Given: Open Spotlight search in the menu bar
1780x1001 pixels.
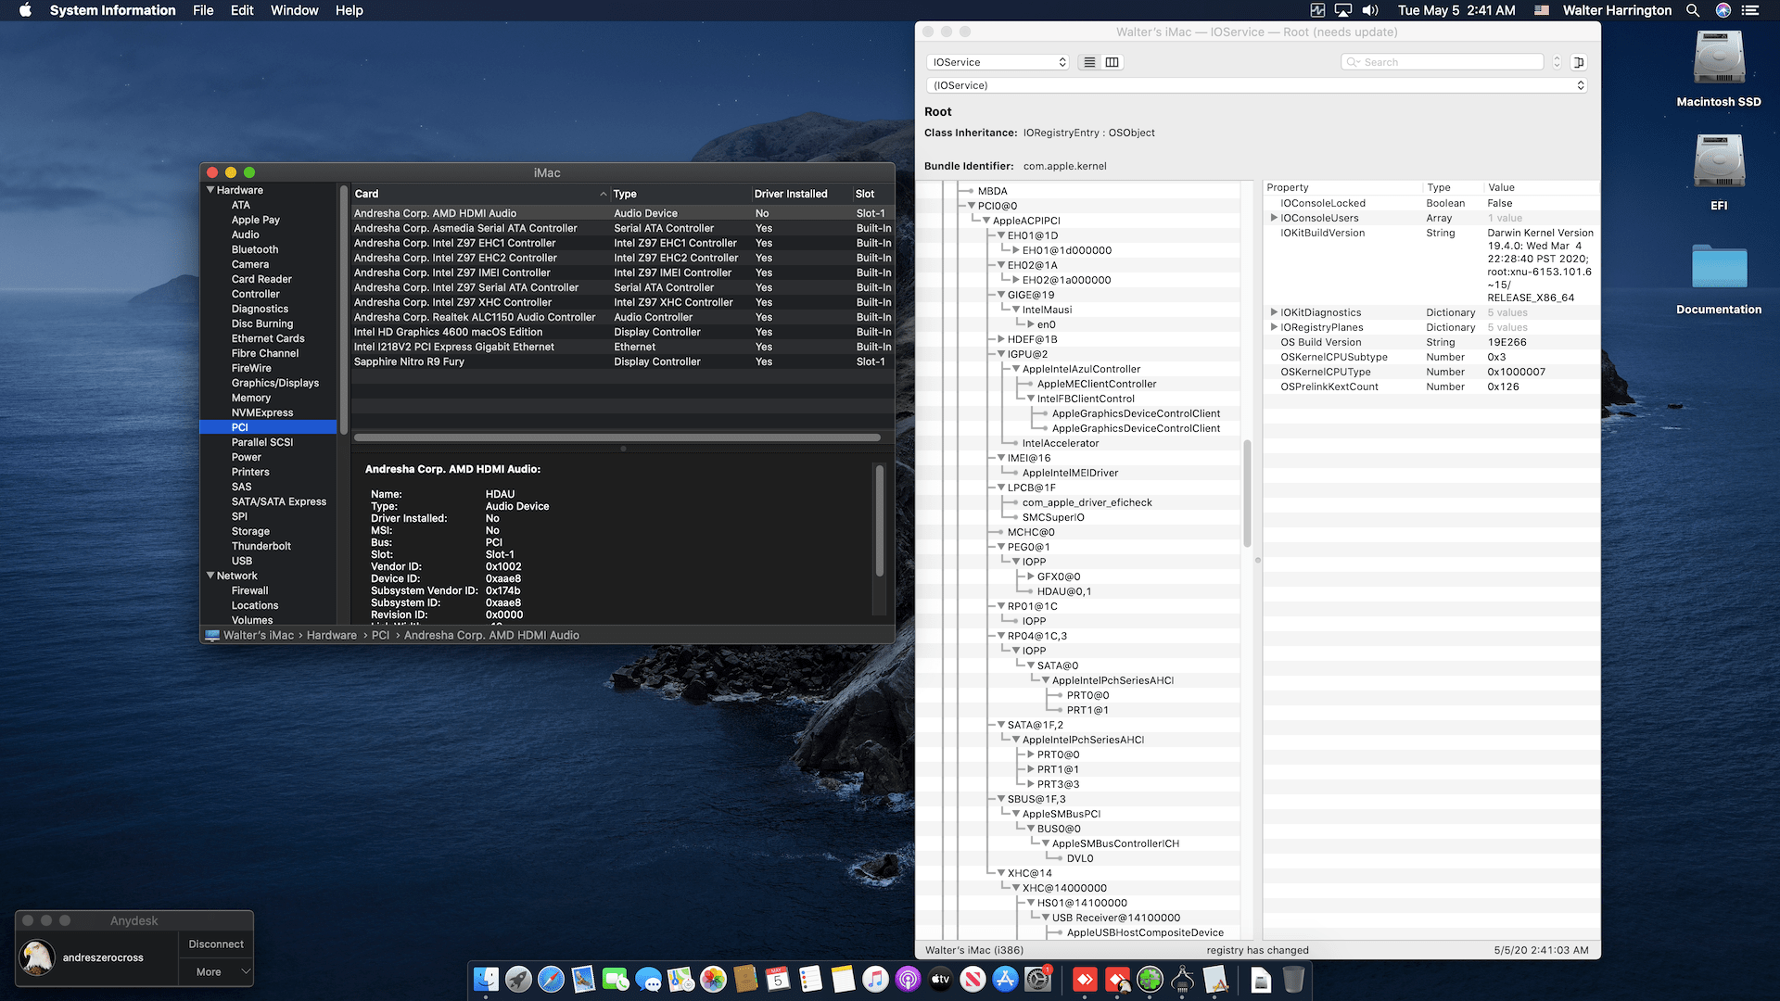Looking at the screenshot, I should [x=1693, y=10].
